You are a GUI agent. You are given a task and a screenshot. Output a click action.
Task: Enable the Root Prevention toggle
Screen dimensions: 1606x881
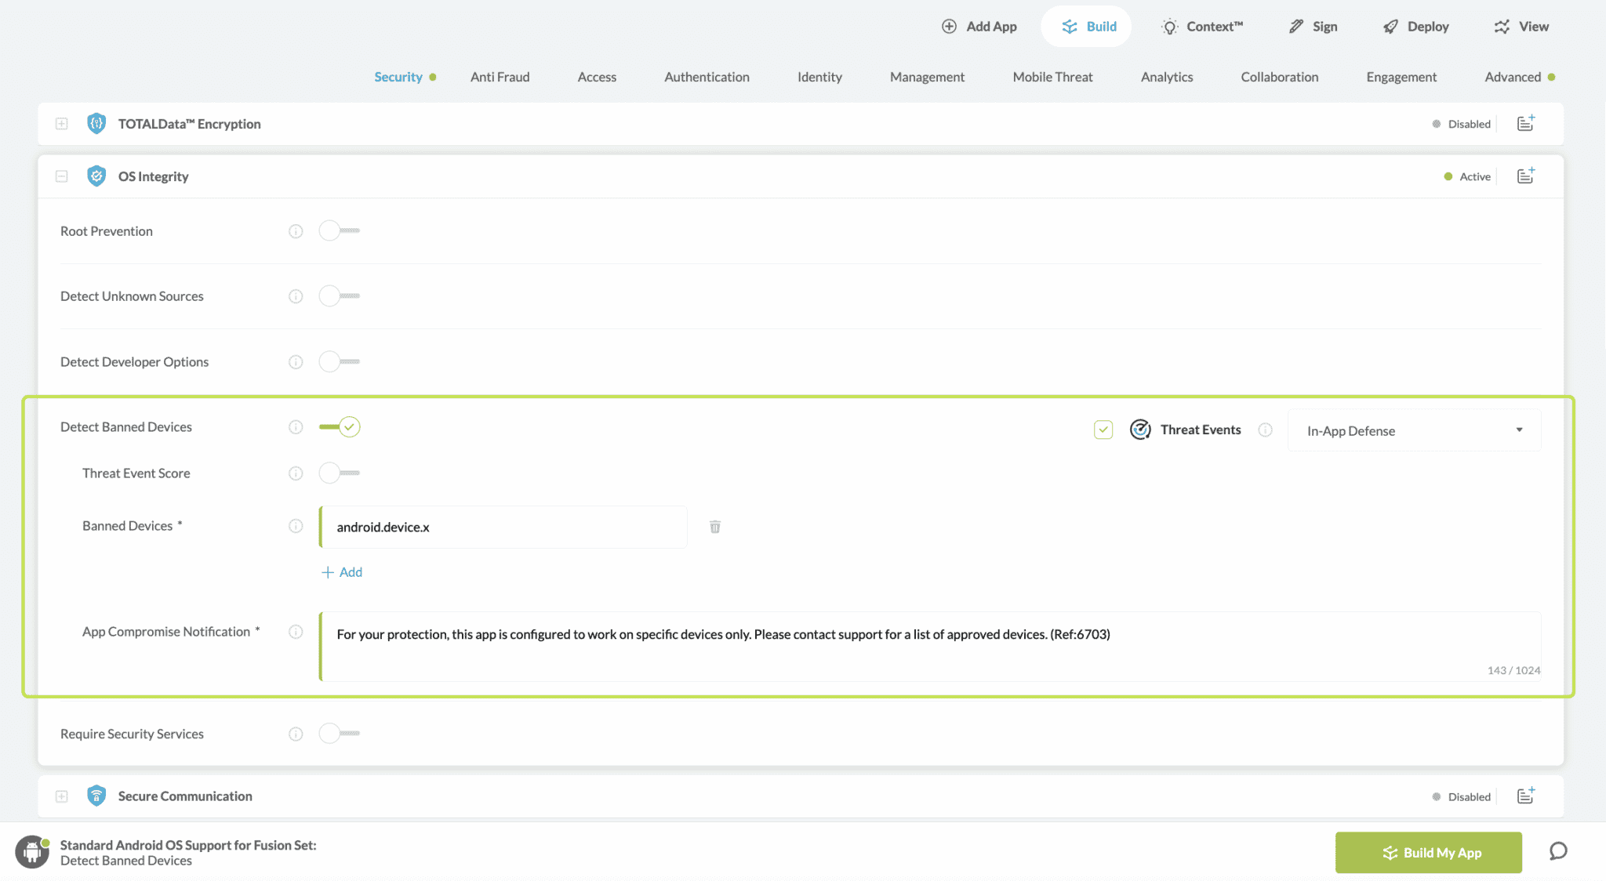339,231
